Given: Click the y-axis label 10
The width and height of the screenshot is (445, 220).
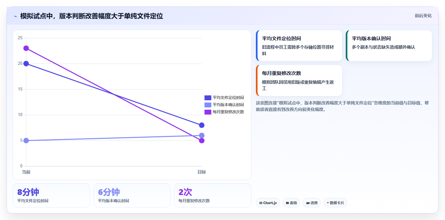Looking at the screenshot, I should [20, 115].
